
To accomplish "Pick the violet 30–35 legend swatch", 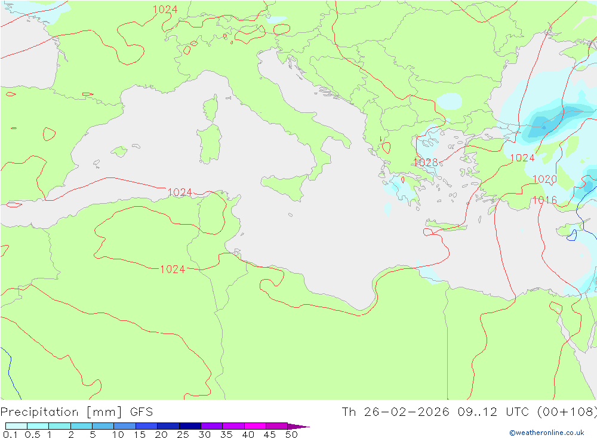I will [x=212, y=426].
